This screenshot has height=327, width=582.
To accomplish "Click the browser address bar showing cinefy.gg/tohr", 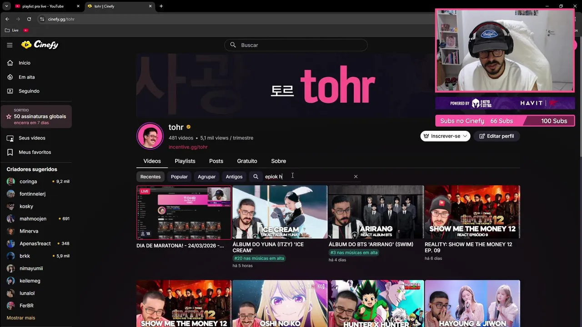I will click(61, 19).
